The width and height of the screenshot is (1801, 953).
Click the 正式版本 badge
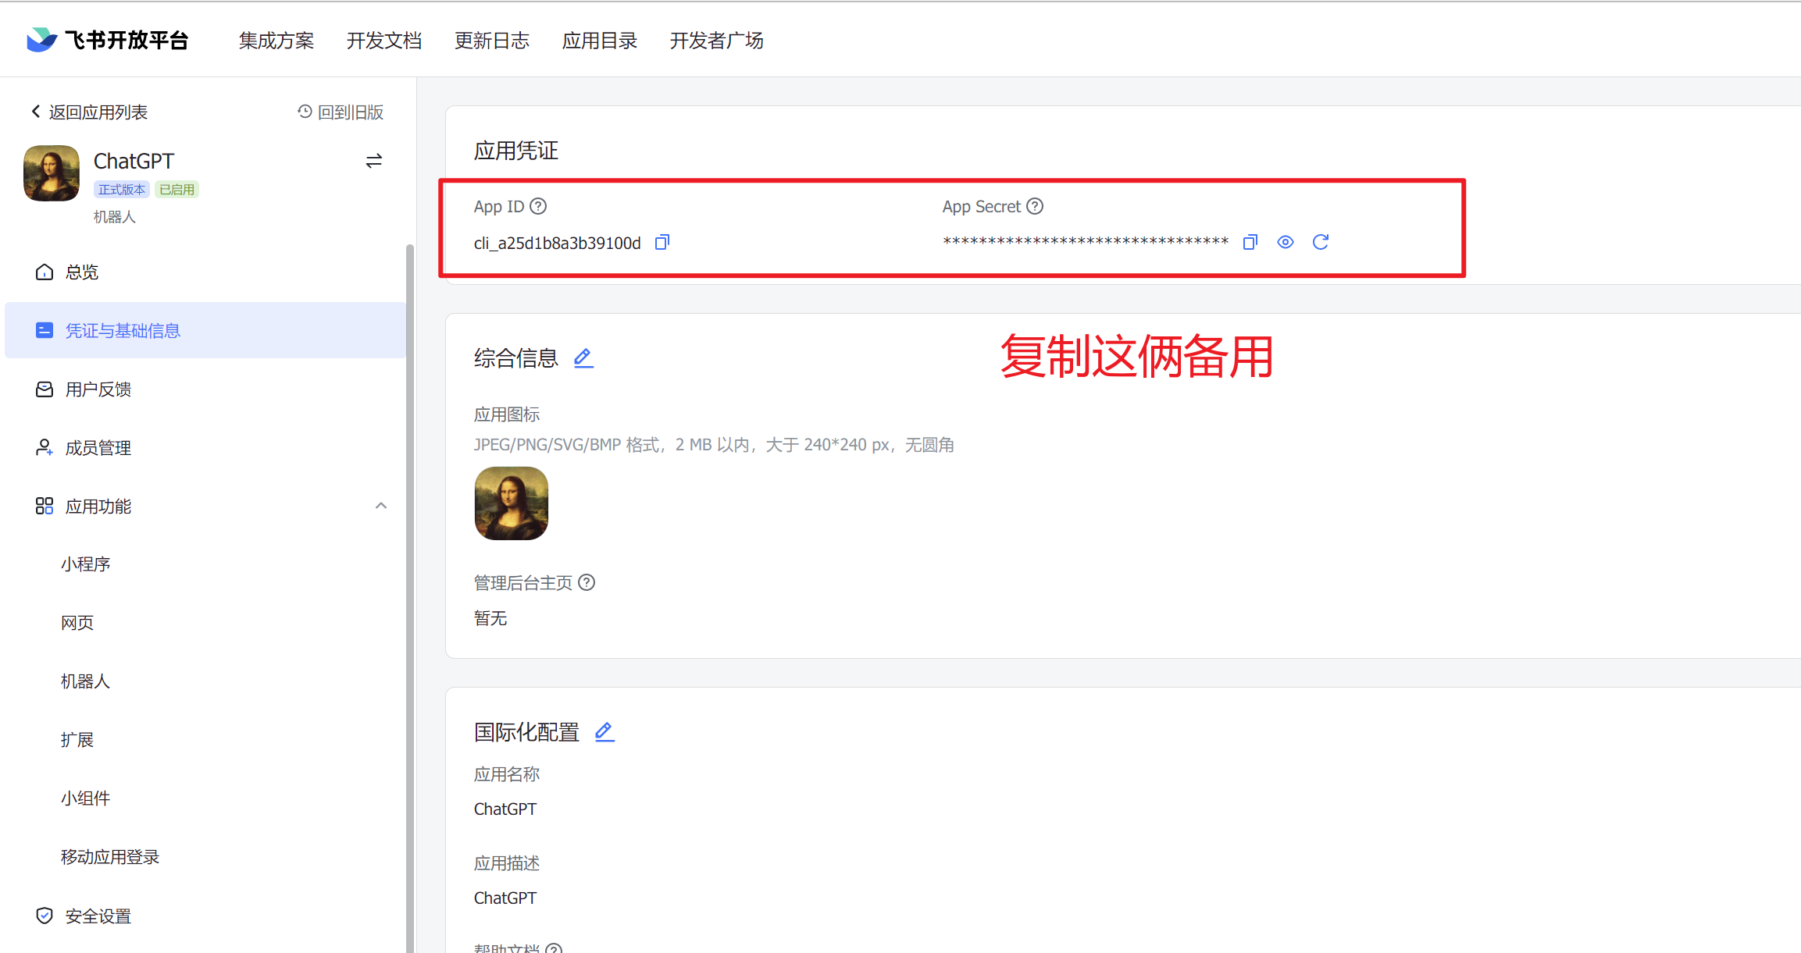[x=122, y=190]
